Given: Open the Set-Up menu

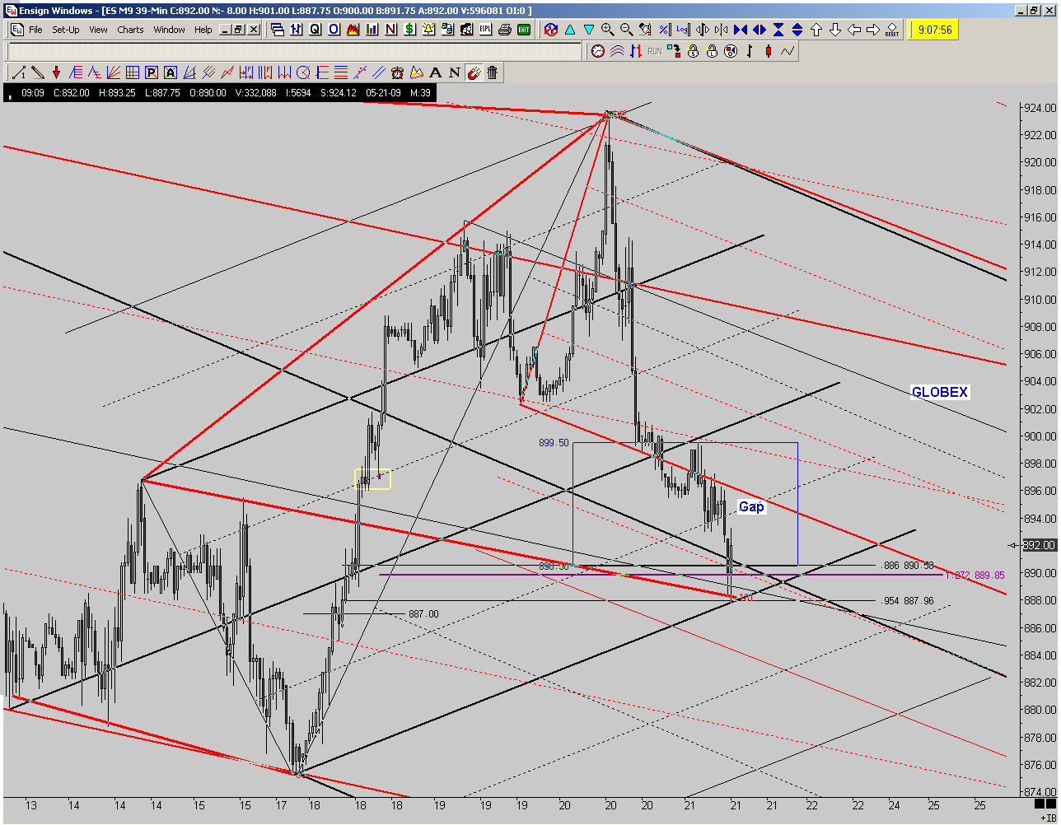Looking at the screenshot, I should (66, 30).
